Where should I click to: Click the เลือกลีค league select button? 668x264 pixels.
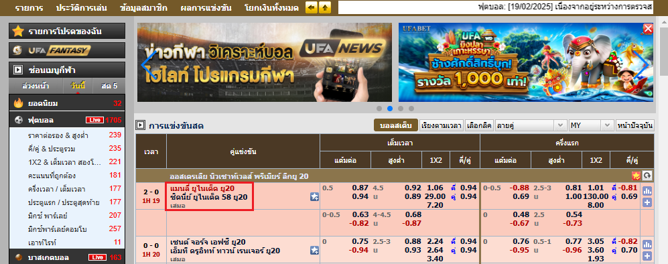tap(479, 125)
